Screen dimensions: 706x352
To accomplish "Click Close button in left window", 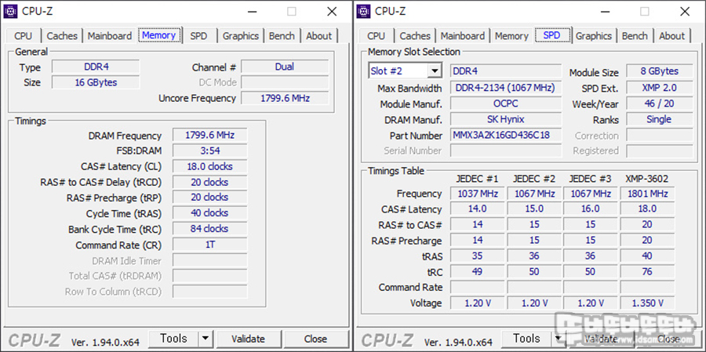I will click(x=315, y=339).
